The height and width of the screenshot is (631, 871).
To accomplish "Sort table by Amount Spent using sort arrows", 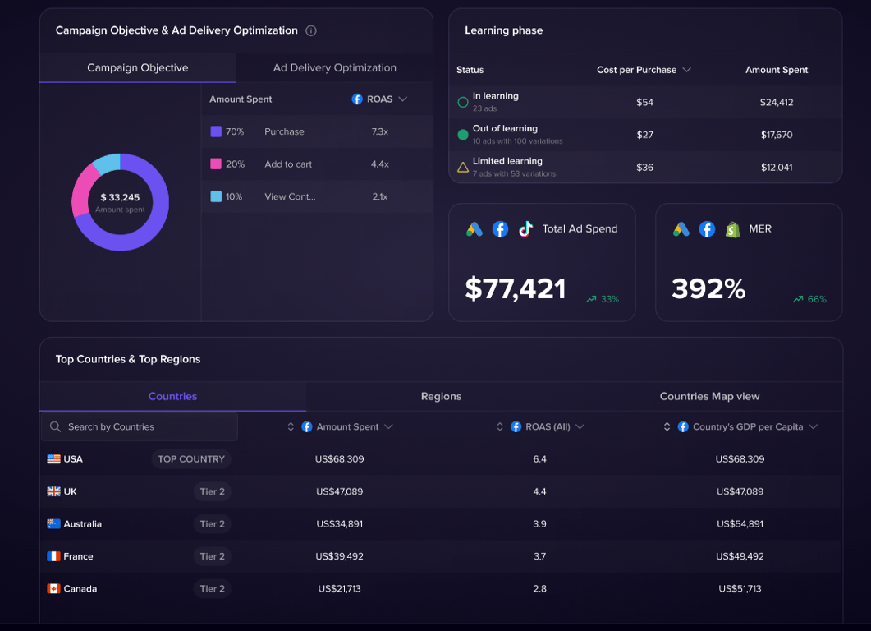I will pyautogui.click(x=291, y=426).
